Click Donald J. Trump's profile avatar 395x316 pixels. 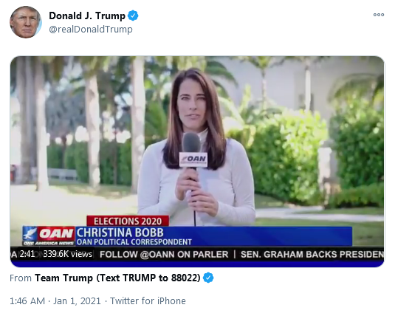pyautogui.click(x=26, y=22)
